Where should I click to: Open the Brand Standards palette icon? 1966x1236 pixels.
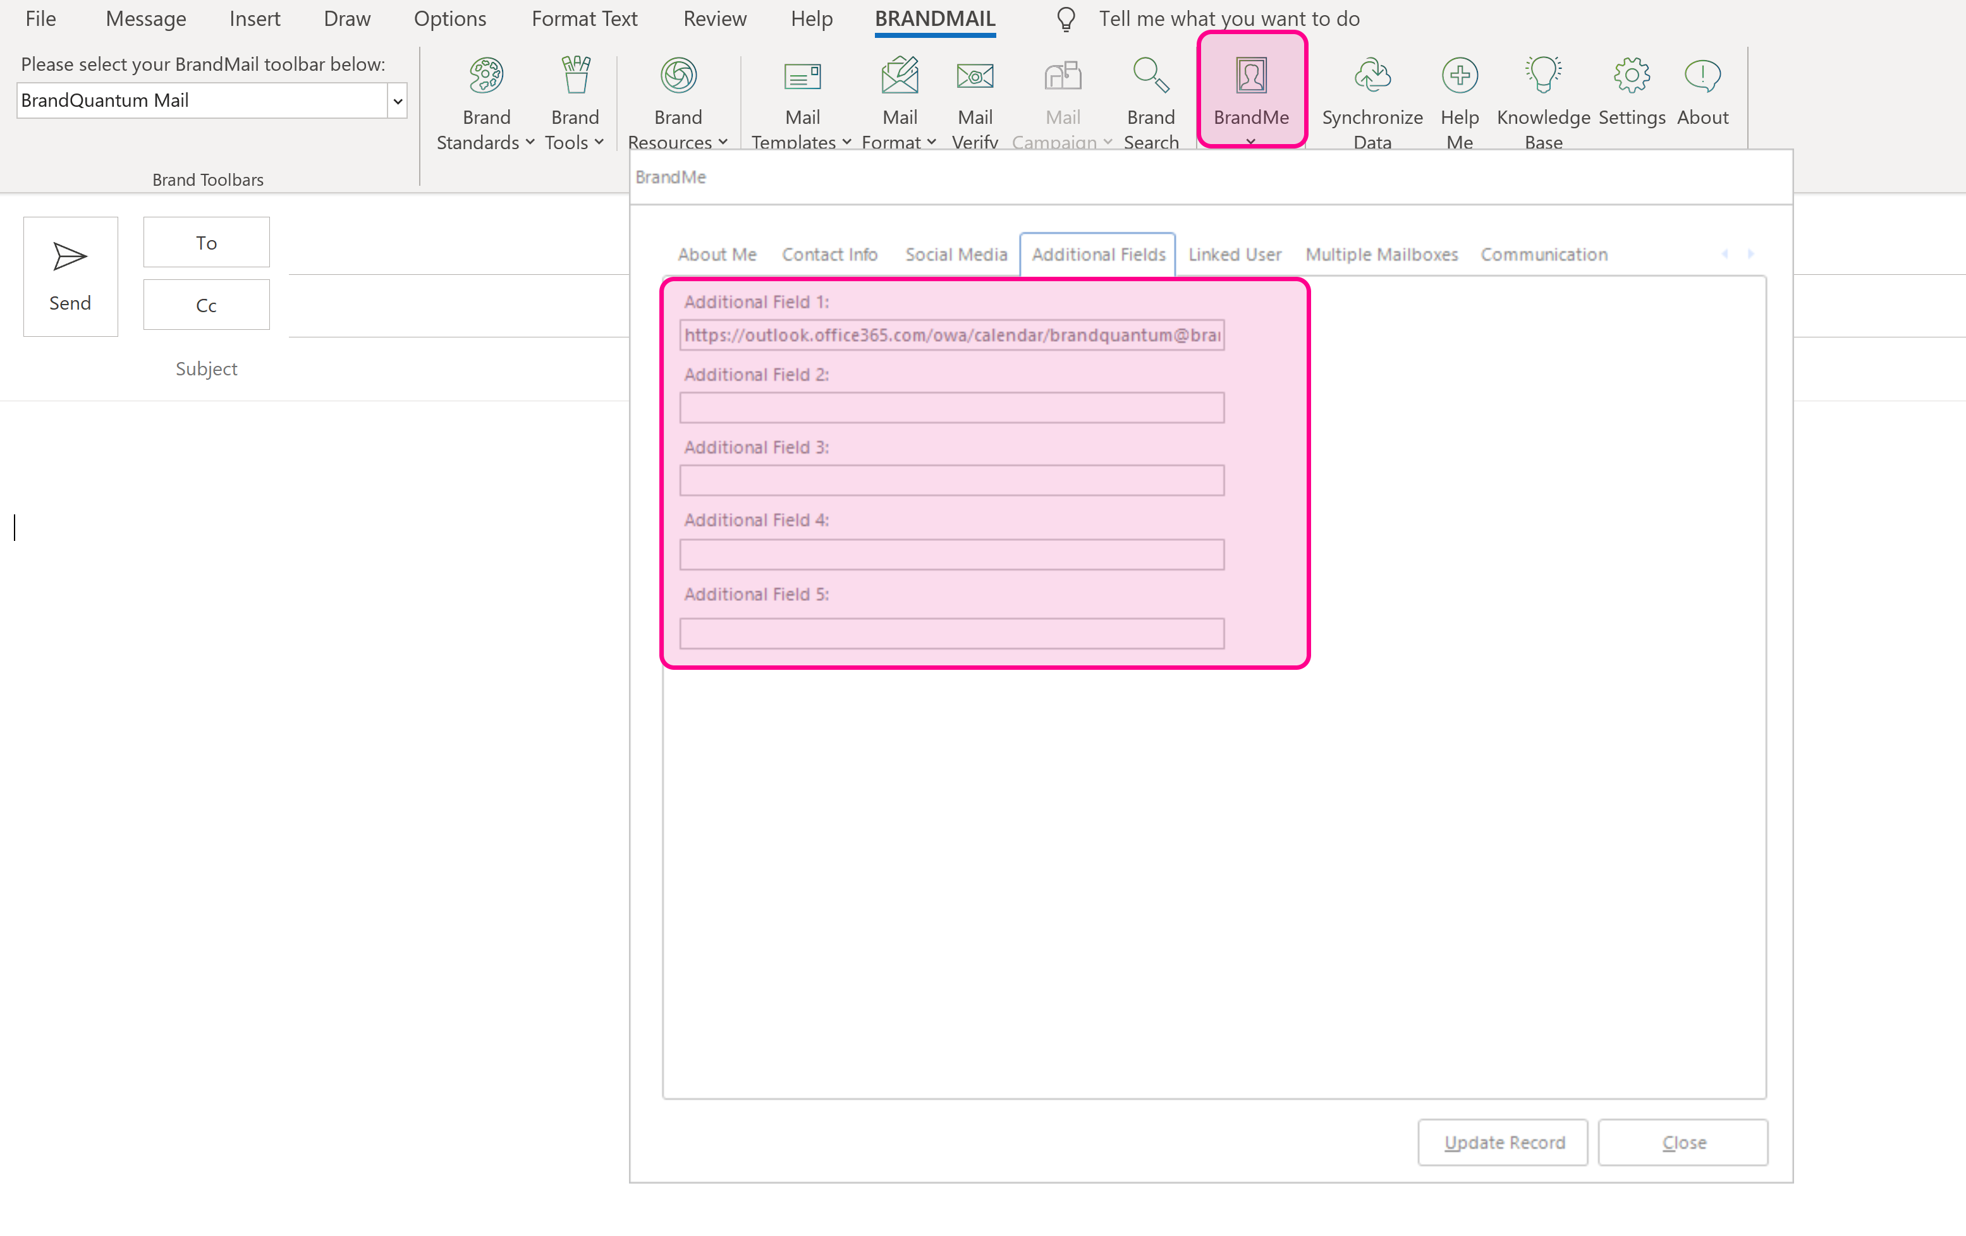point(485,76)
